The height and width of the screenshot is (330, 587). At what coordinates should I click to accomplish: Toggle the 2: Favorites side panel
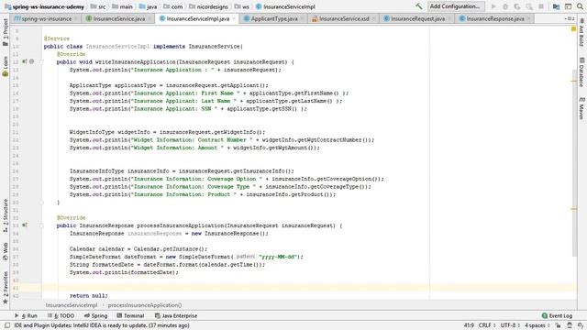coord(5,287)
